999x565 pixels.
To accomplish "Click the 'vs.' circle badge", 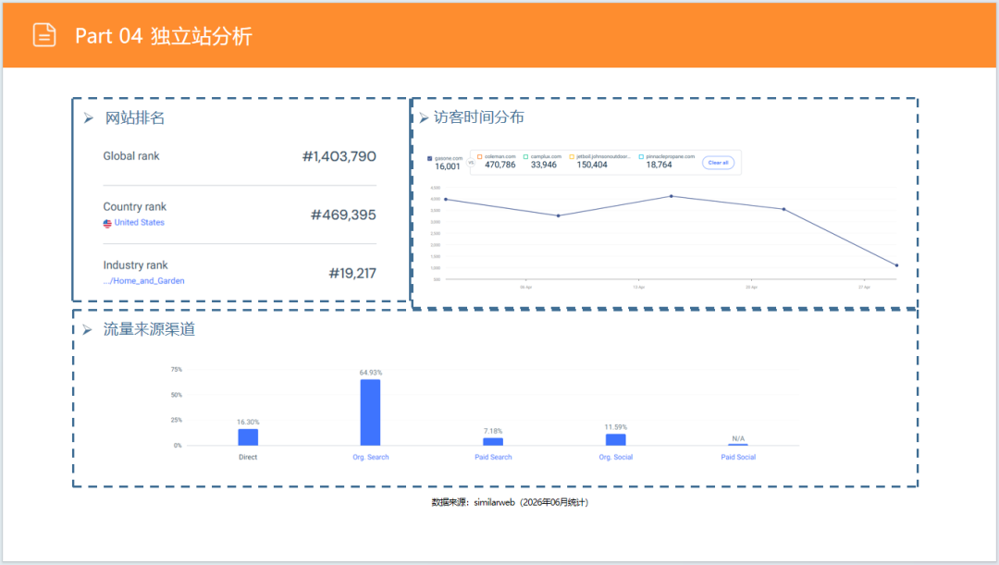I will [x=471, y=163].
